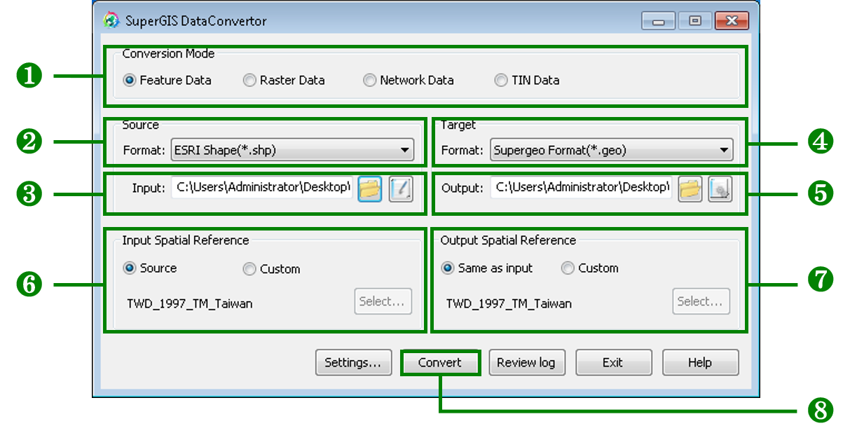
Task: Open the Settings dialog
Action: click(353, 363)
